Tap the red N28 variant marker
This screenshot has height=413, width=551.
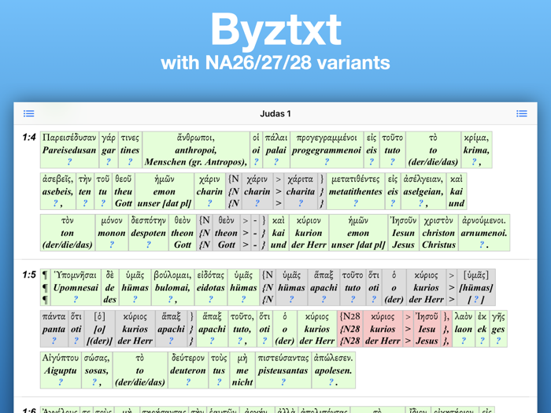point(349,329)
